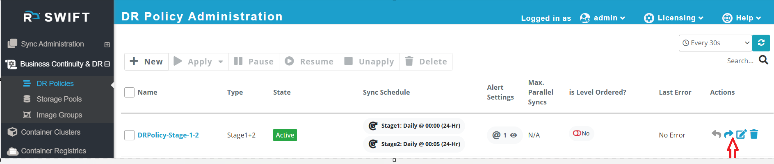The width and height of the screenshot is (774, 164).
Task: Expand the Sync Administration plus box
Action: click(107, 45)
